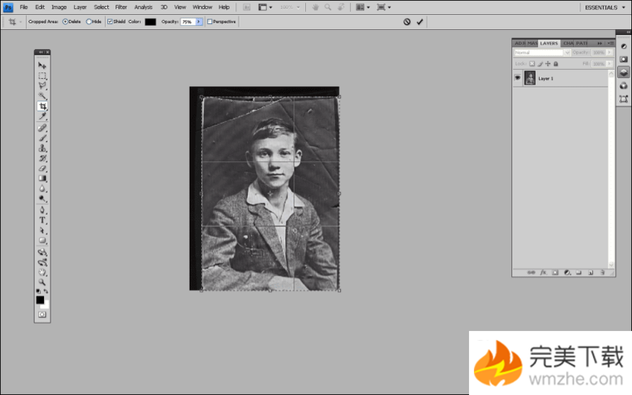Disable the Shield checkbox

click(110, 22)
